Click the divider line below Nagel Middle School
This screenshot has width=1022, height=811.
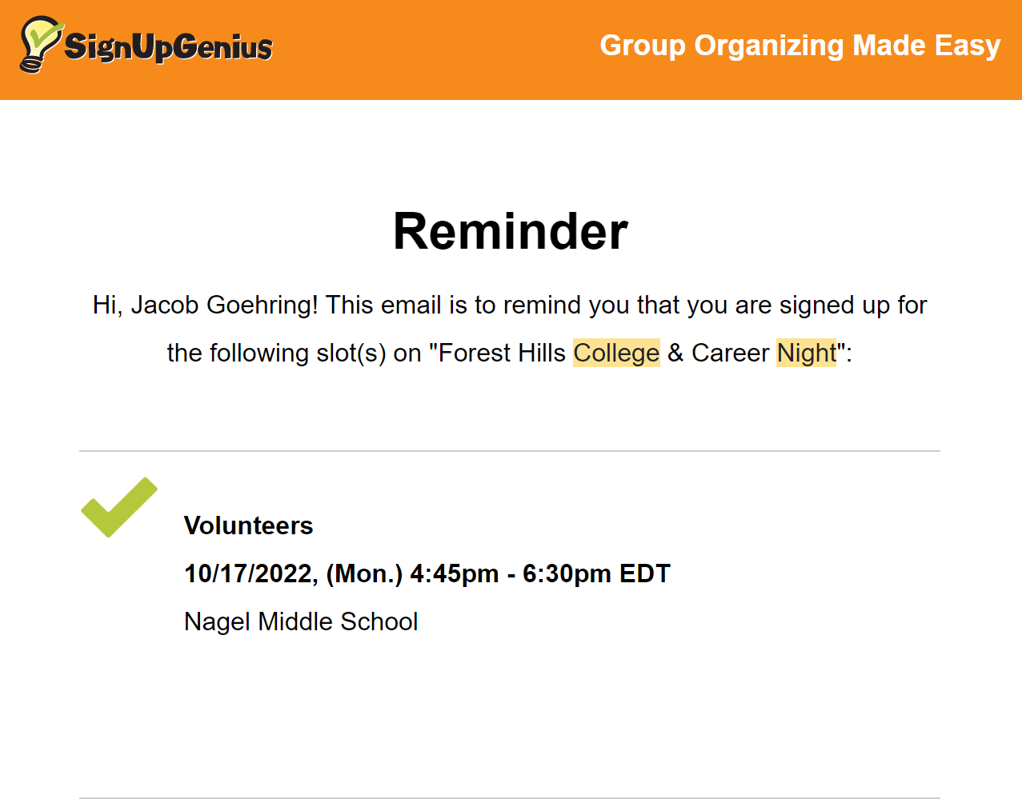coord(510,798)
